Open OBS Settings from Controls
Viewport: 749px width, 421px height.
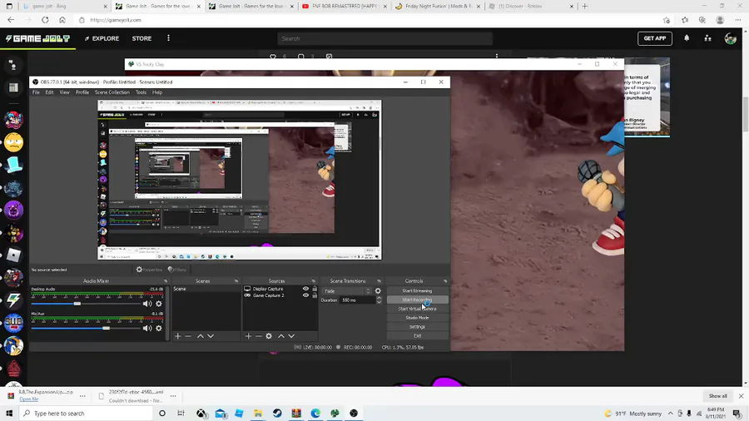(x=417, y=327)
